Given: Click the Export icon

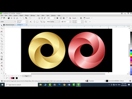Looking at the screenshot, I should tap(42, 18).
